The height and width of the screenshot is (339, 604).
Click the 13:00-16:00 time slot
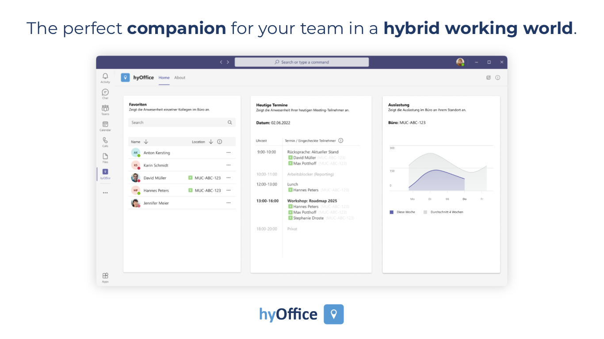click(x=268, y=201)
